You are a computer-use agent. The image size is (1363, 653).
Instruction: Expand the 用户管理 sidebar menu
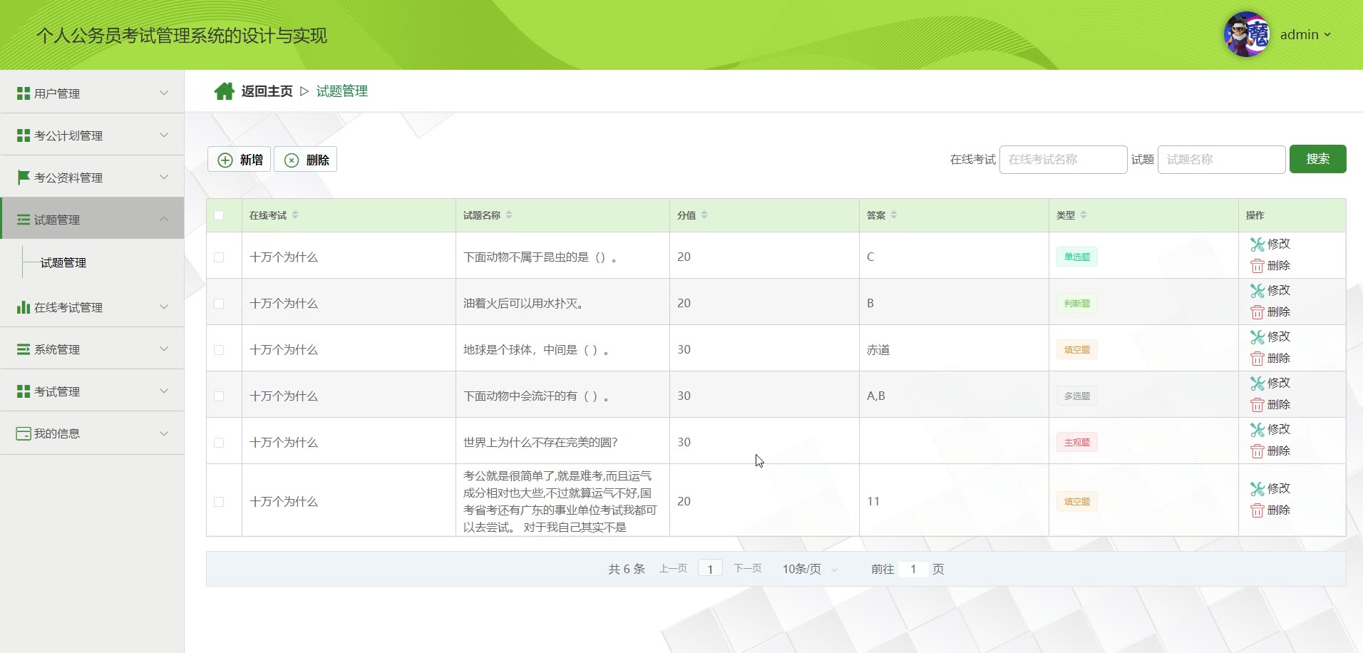pyautogui.click(x=92, y=93)
